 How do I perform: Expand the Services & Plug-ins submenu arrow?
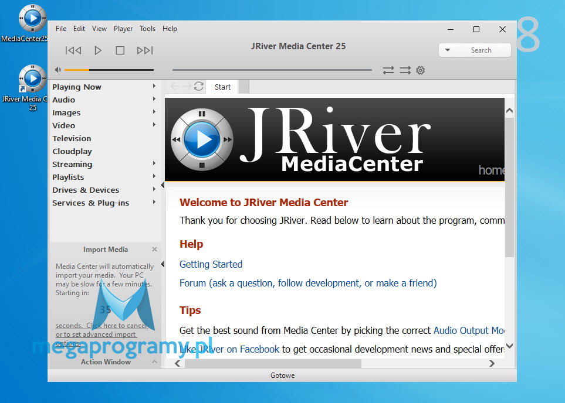154,202
